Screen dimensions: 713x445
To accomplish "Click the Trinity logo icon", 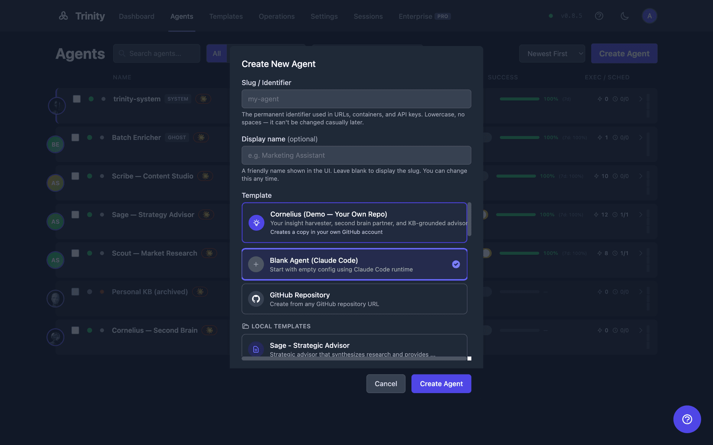I will tap(64, 16).
